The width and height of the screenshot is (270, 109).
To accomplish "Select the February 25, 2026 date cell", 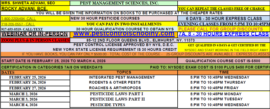I will (35, 77).
